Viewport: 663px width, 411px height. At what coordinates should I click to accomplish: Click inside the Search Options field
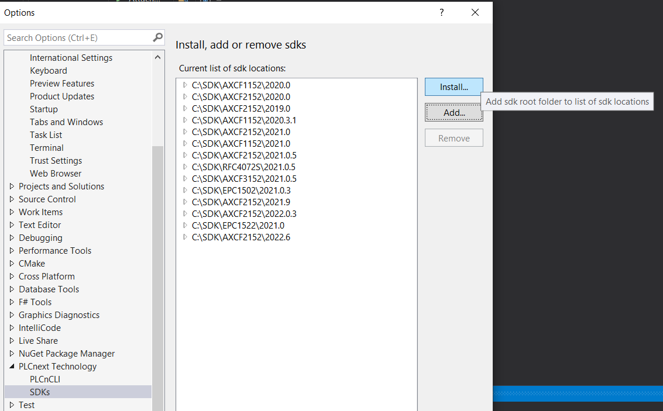(x=76, y=37)
